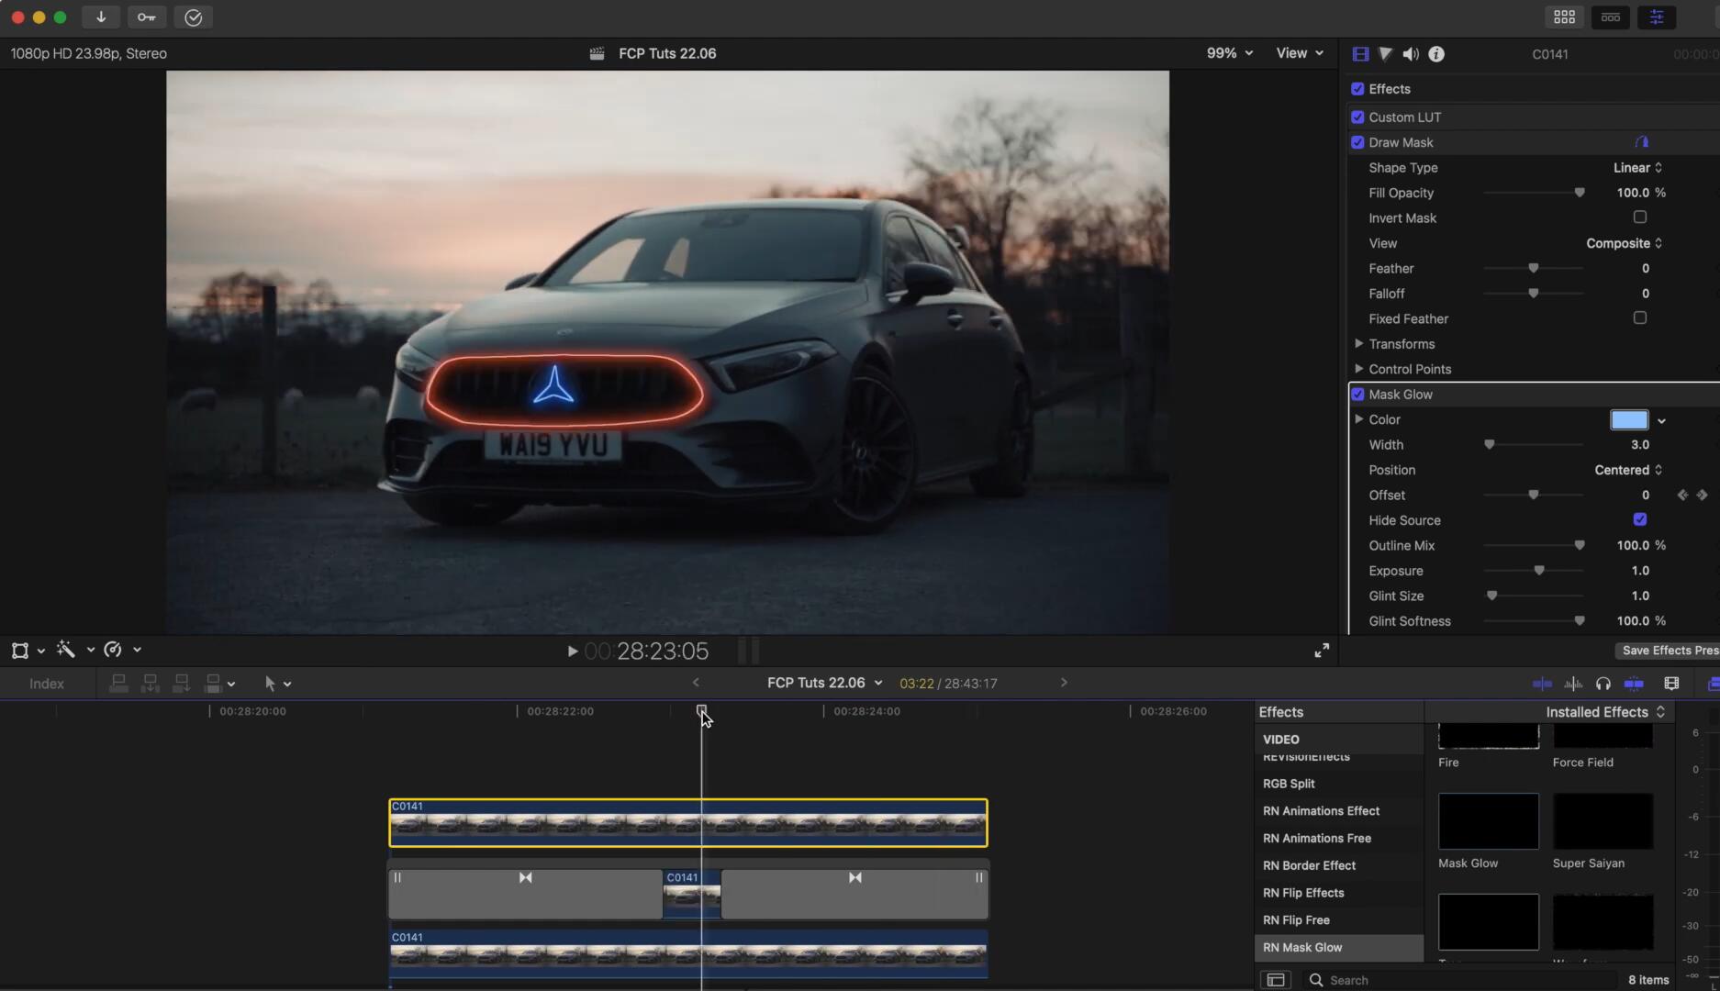Open the clip info inspector above the viewer
Image resolution: width=1720 pixels, height=991 pixels.
pos(1436,53)
